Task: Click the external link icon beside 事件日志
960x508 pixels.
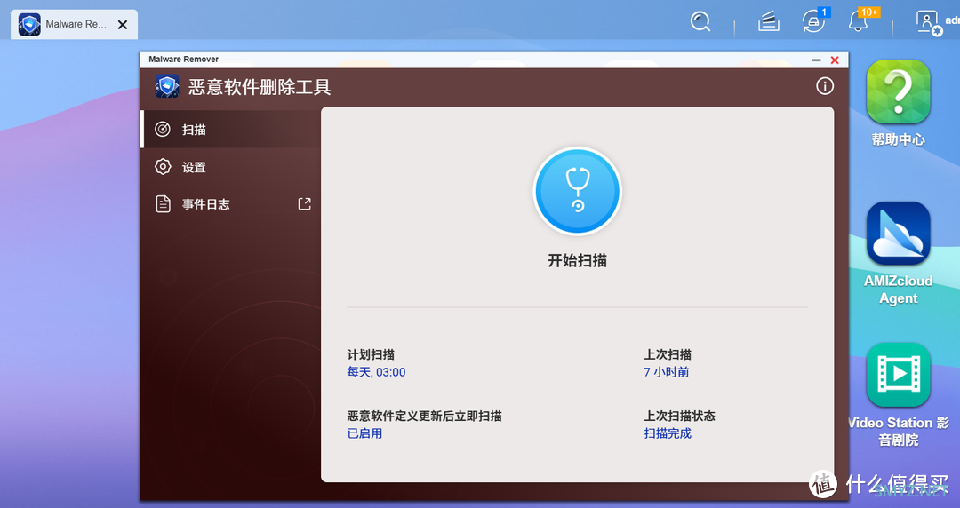Action: pos(304,203)
